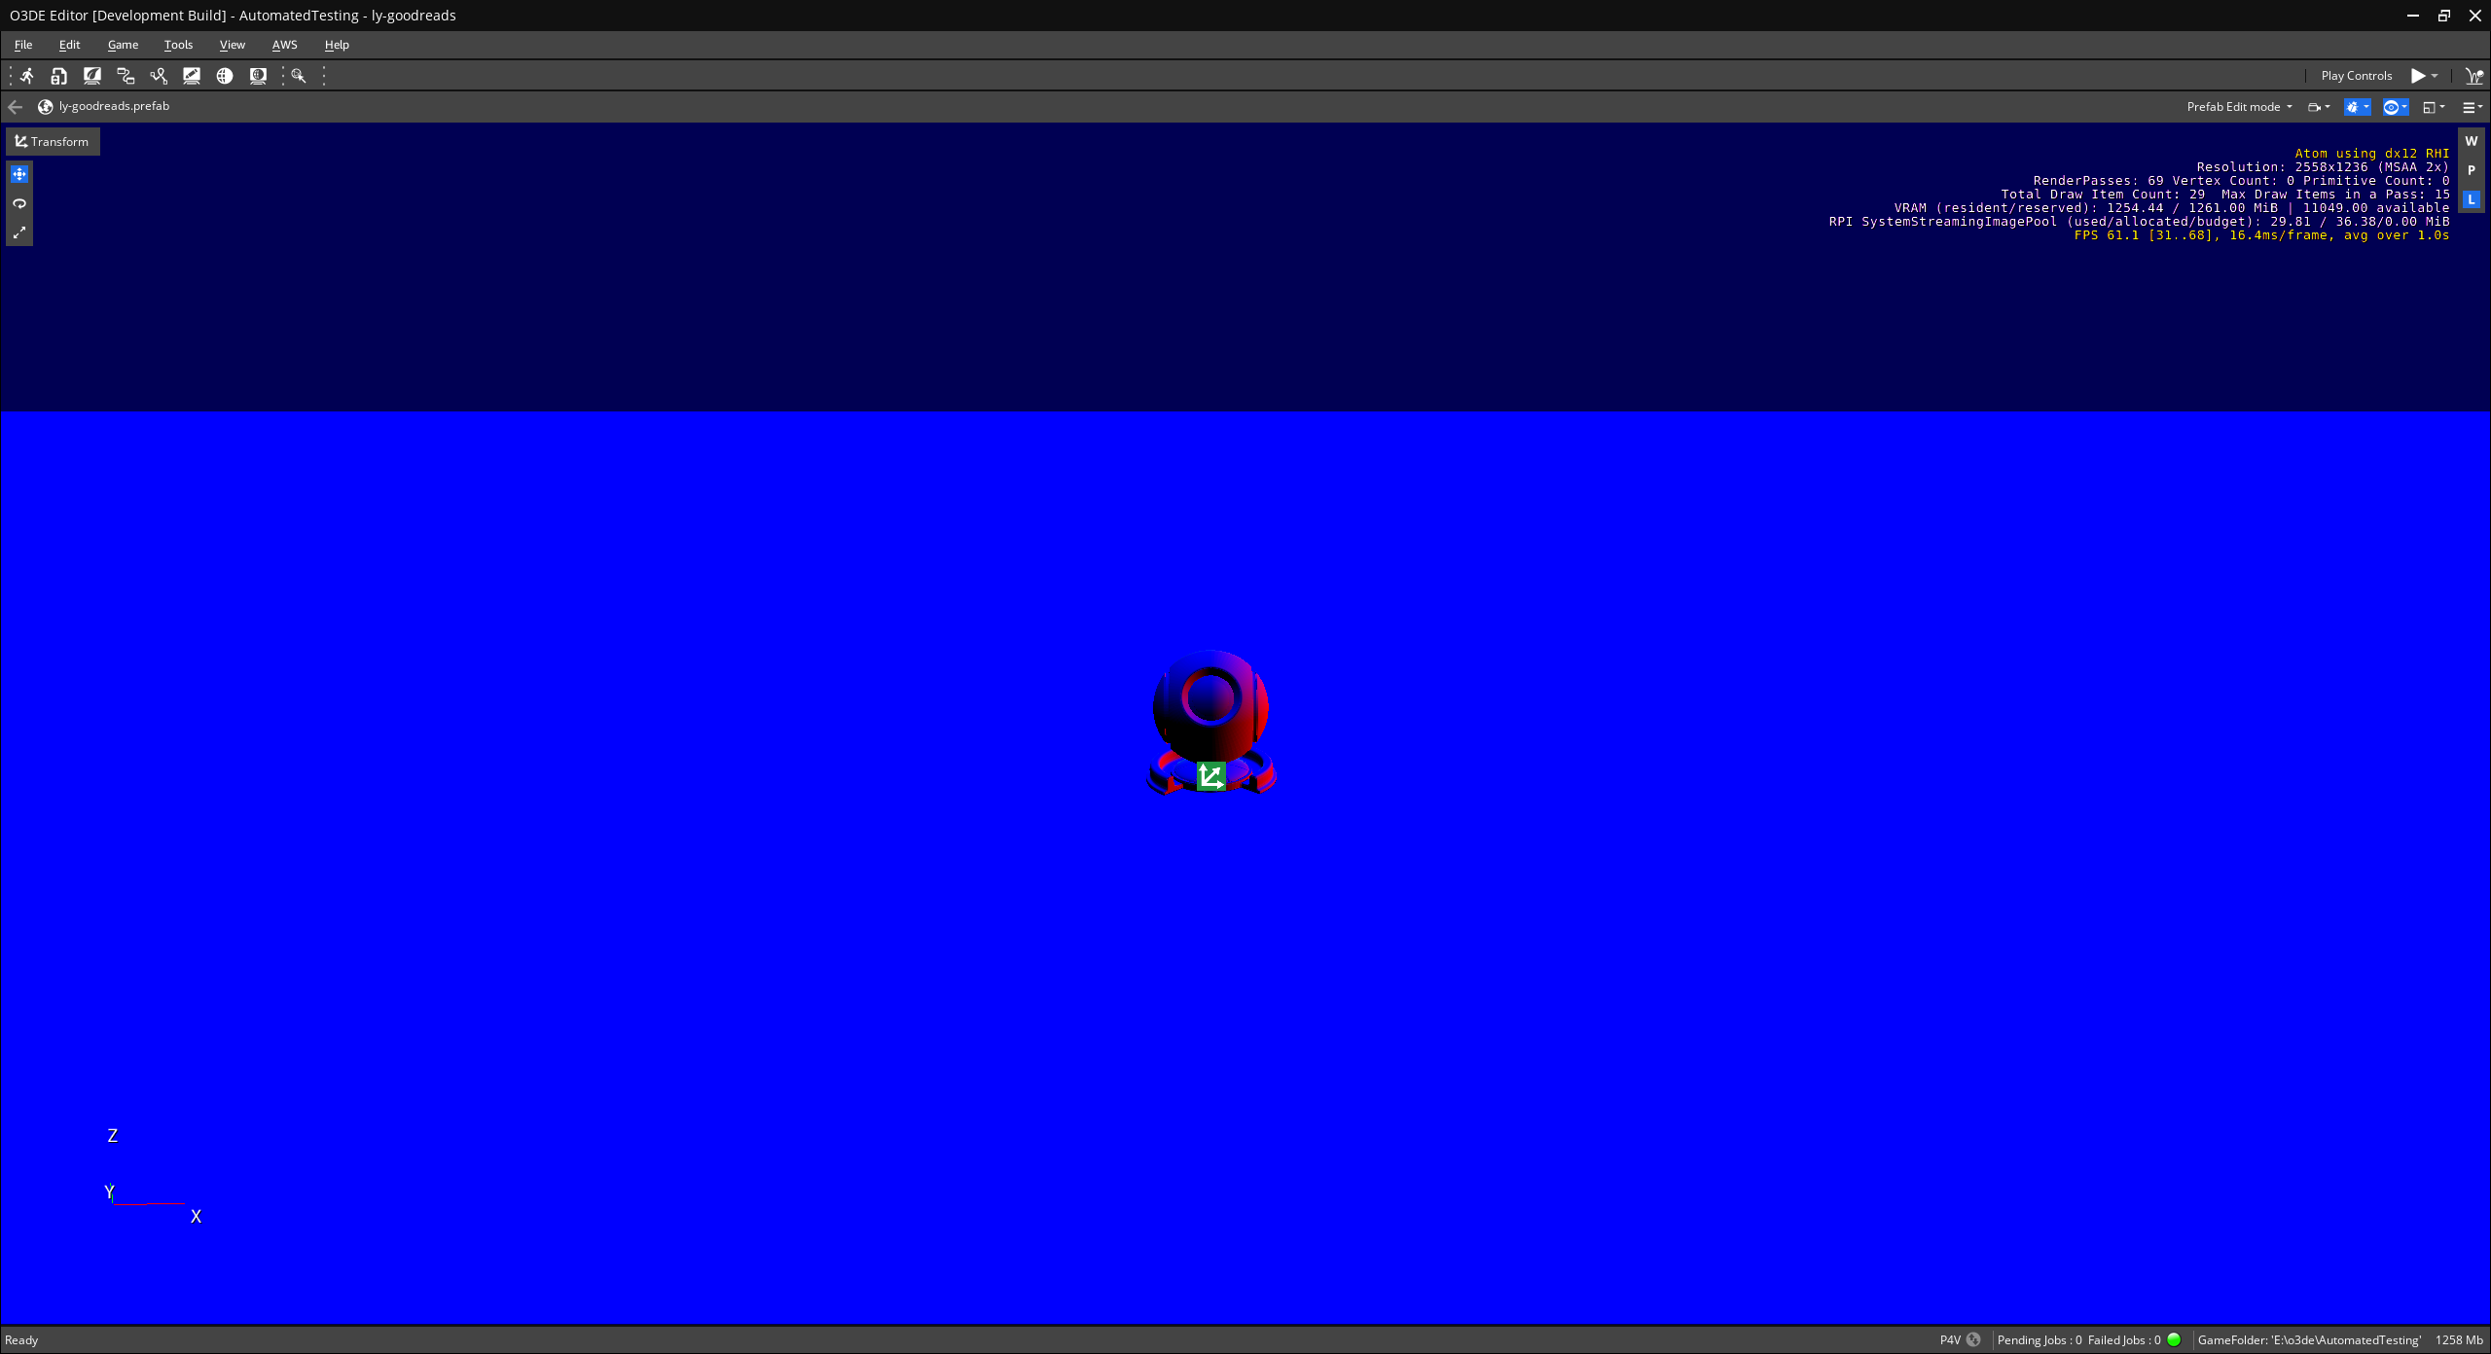
Task: Click the back arrow beside ly-goodreads.prefab
Action: (15, 106)
